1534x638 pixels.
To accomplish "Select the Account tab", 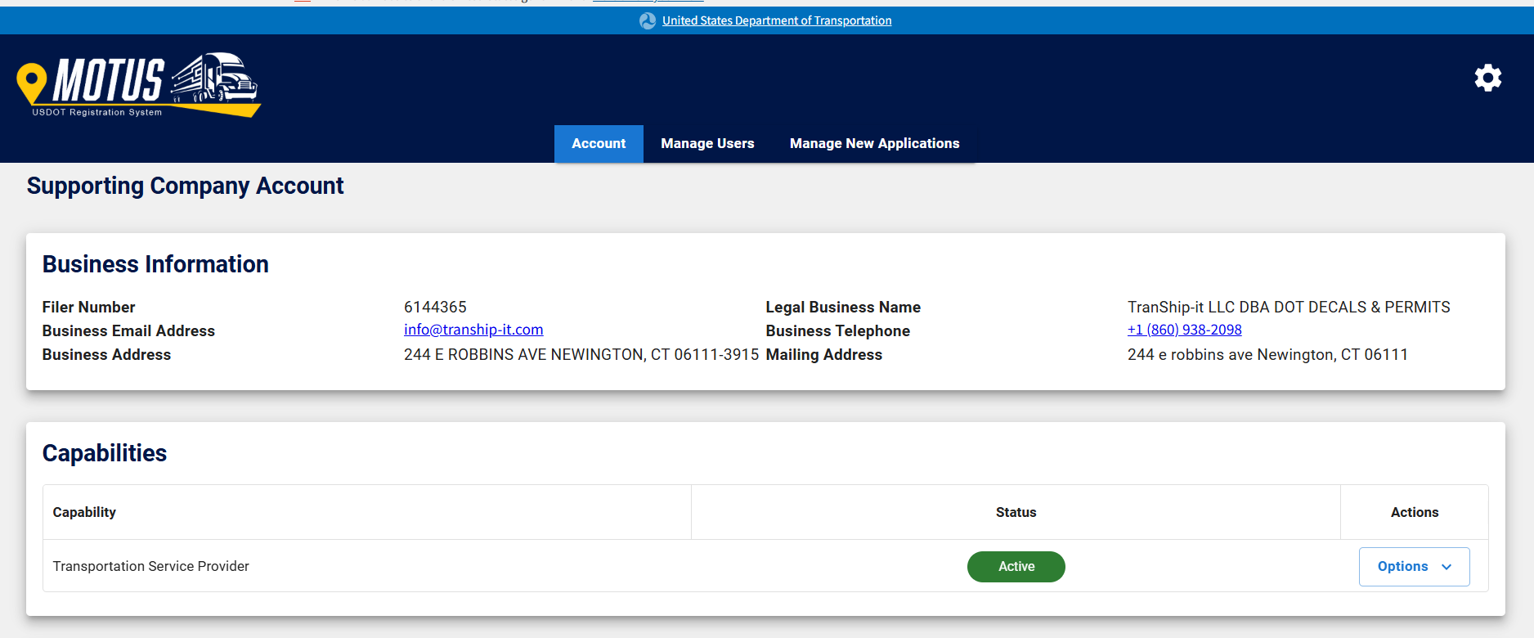I will pyautogui.click(x=599, y=143).
